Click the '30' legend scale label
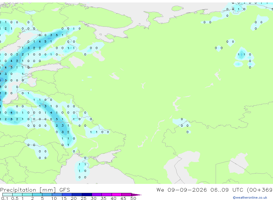This screenshot has height=200, width=273. (93, 198)
